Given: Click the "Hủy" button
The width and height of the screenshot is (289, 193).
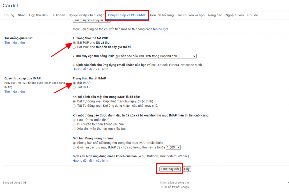Looking at the screenshot, I should [x=187, y=169].
